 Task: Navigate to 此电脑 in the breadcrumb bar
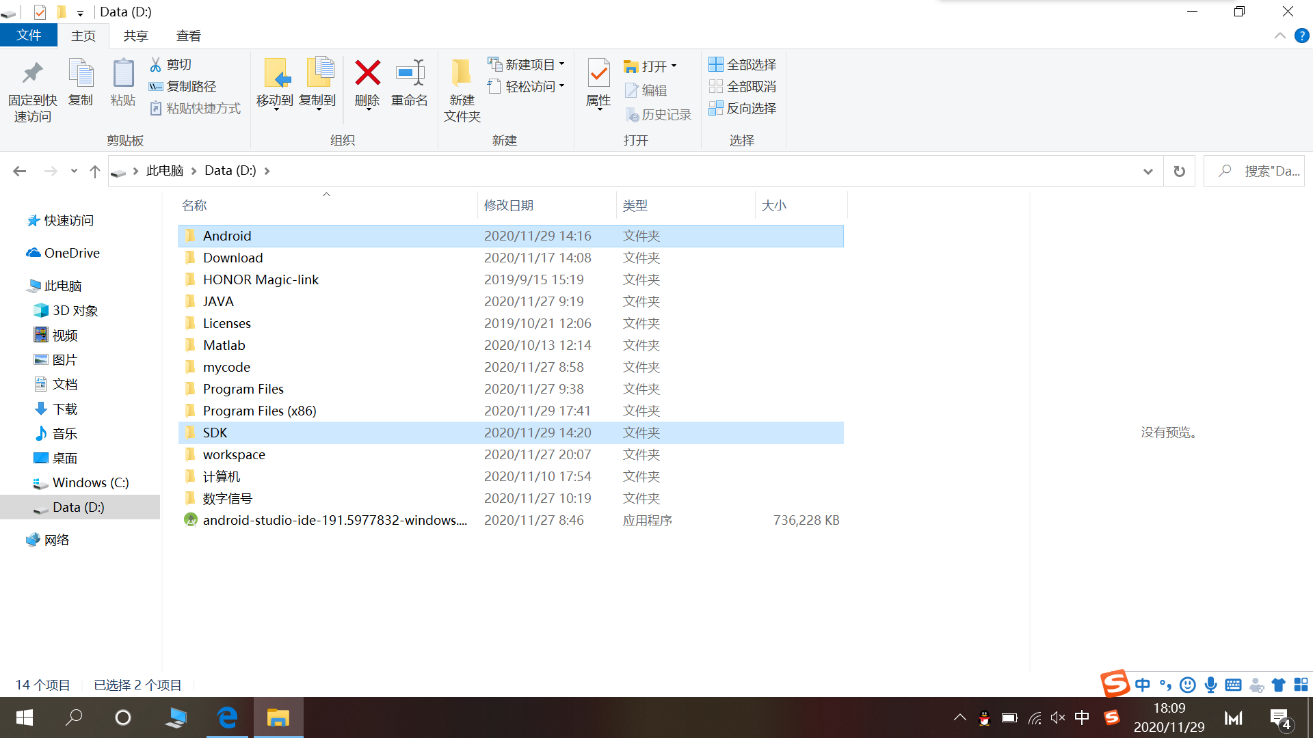coord(164,170)
